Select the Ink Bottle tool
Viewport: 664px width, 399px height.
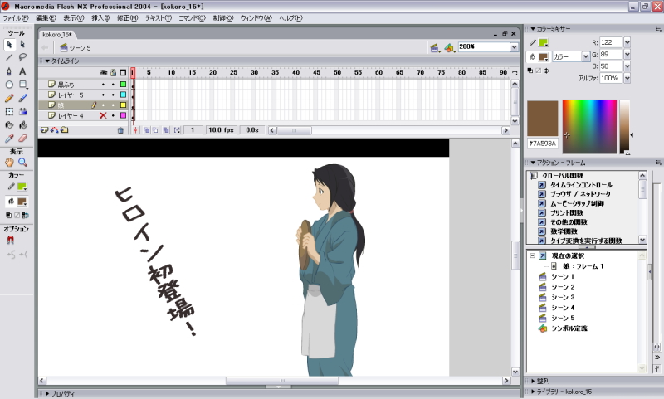click(9, 125)
